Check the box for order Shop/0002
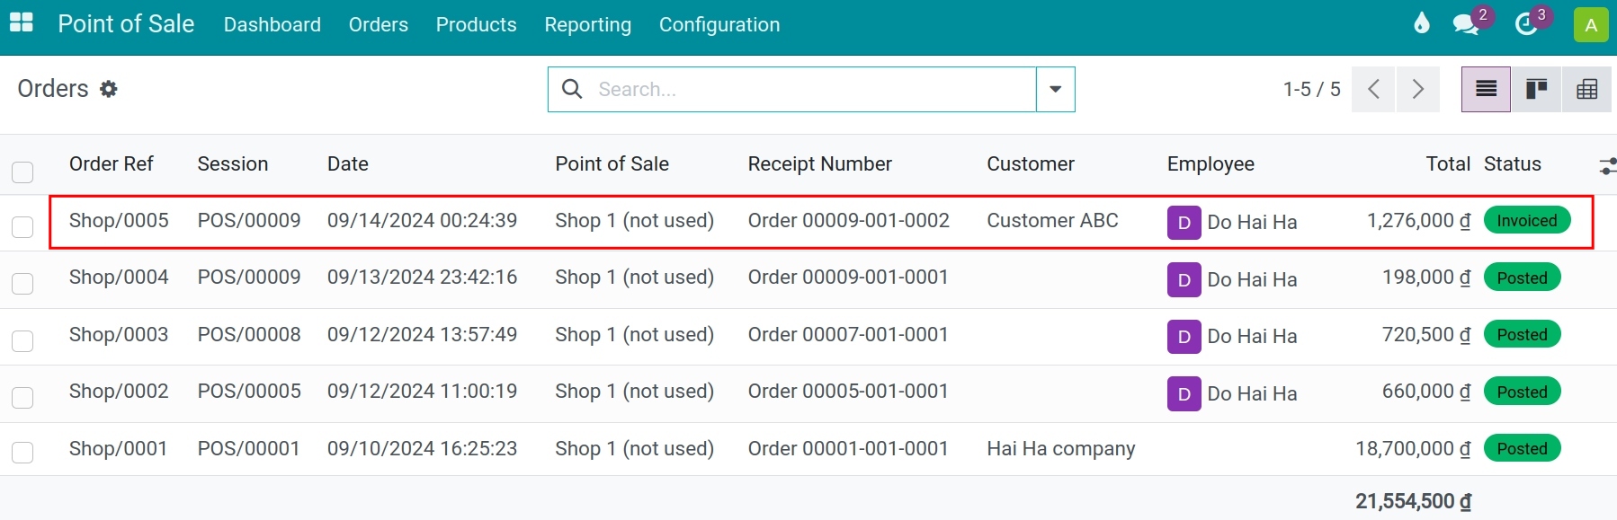 tap(22, 397)
